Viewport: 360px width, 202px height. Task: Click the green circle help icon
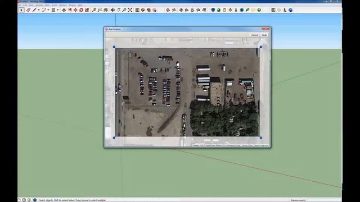[259, 10]
